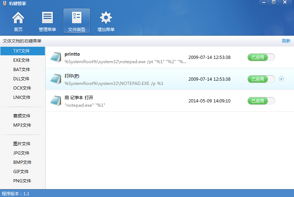294x197 pixels.
Task: Select JPG文件 in the sidebar
Action: click(x=21, y=153)
